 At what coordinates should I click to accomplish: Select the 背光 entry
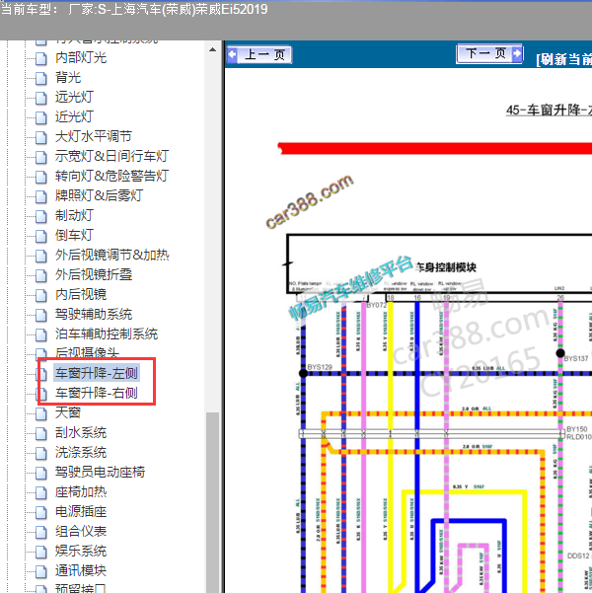[x=68, y=77]
